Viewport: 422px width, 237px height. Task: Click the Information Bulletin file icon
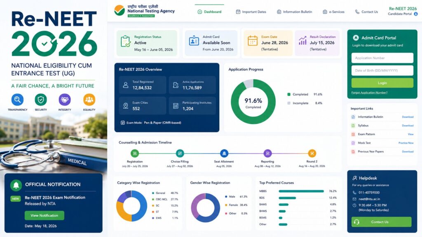coord(353,117)
